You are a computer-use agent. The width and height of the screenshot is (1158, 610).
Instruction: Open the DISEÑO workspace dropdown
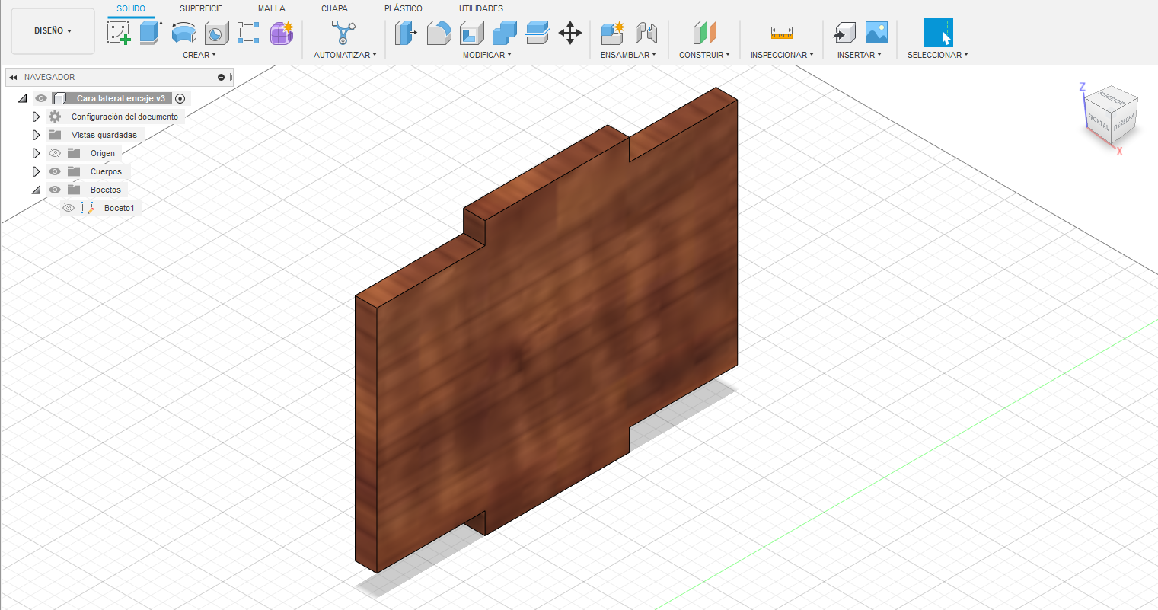[53, 31]
